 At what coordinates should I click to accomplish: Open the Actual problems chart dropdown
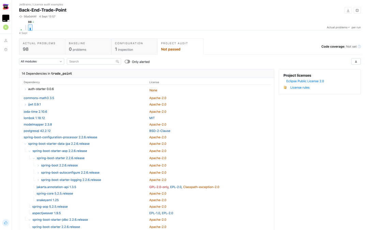point(338,28)
